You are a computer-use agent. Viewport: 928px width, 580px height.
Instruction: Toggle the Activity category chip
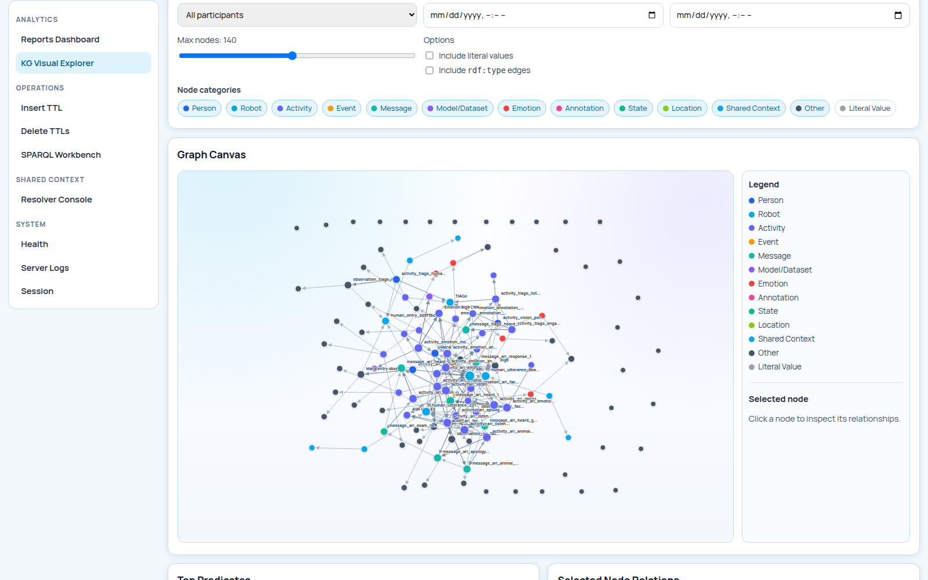click(295, 108)
